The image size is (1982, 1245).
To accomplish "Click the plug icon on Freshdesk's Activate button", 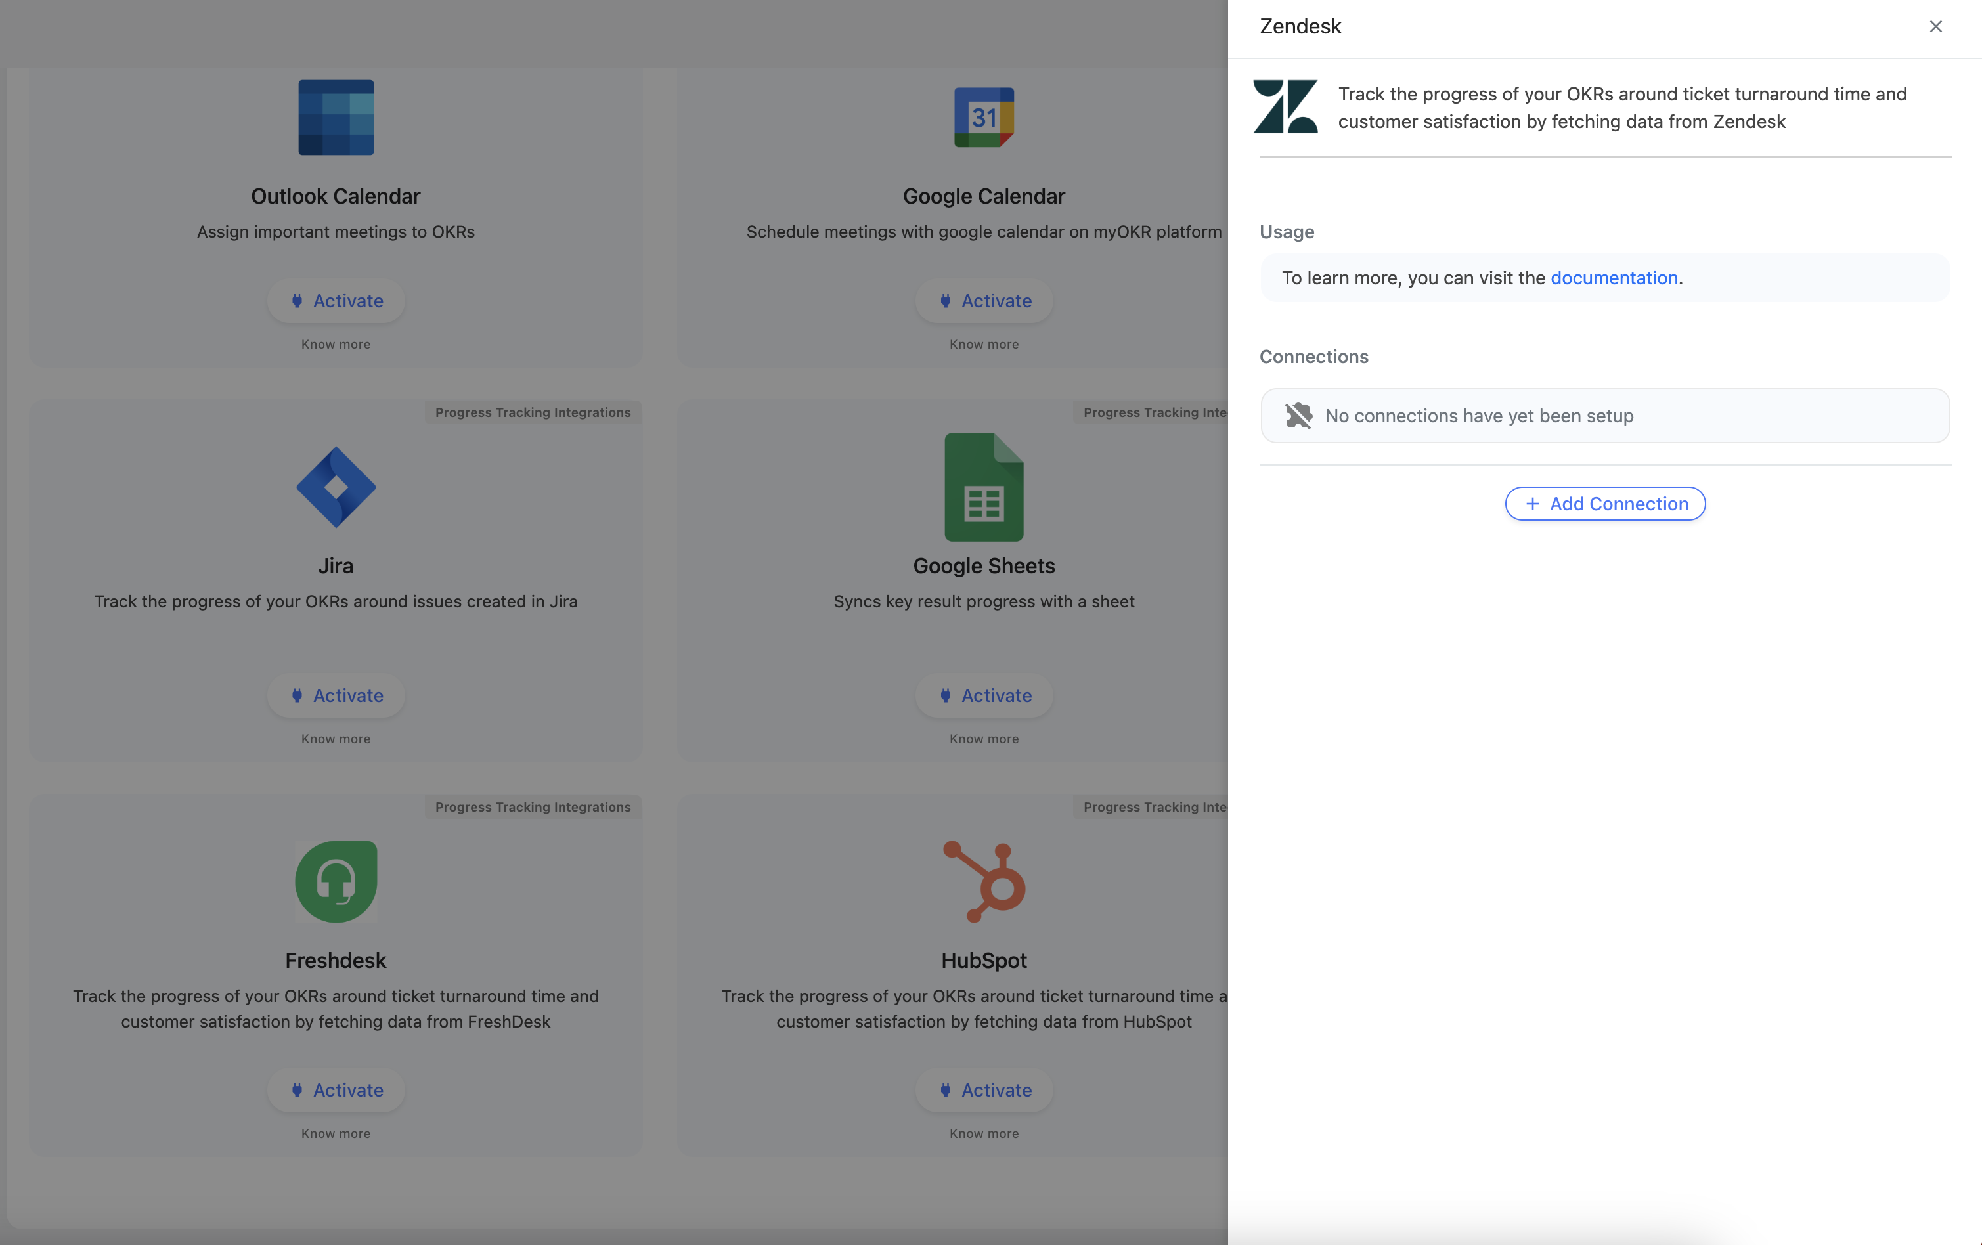I will (297, 1089).
